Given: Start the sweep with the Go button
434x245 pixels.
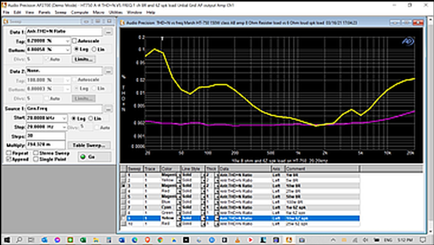Looking at the screenshot, I should (x=94, y=157).
